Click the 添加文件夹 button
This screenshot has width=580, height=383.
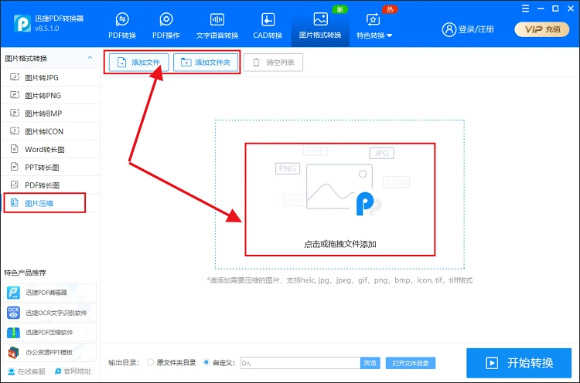tap(206, 63)
